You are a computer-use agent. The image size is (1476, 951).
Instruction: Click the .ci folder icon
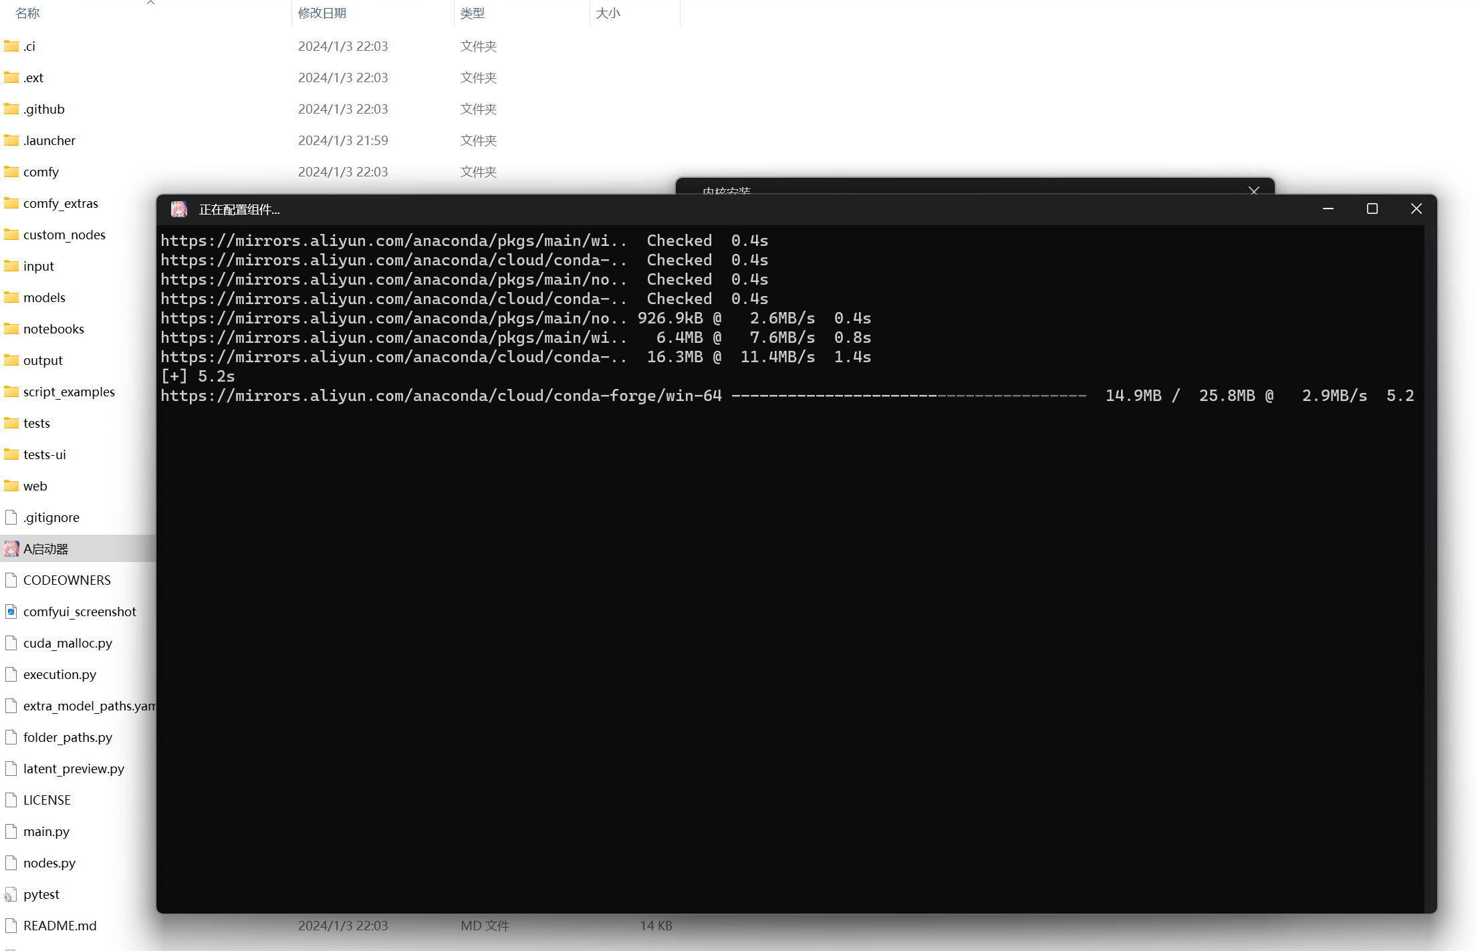[x=11, y=46]
